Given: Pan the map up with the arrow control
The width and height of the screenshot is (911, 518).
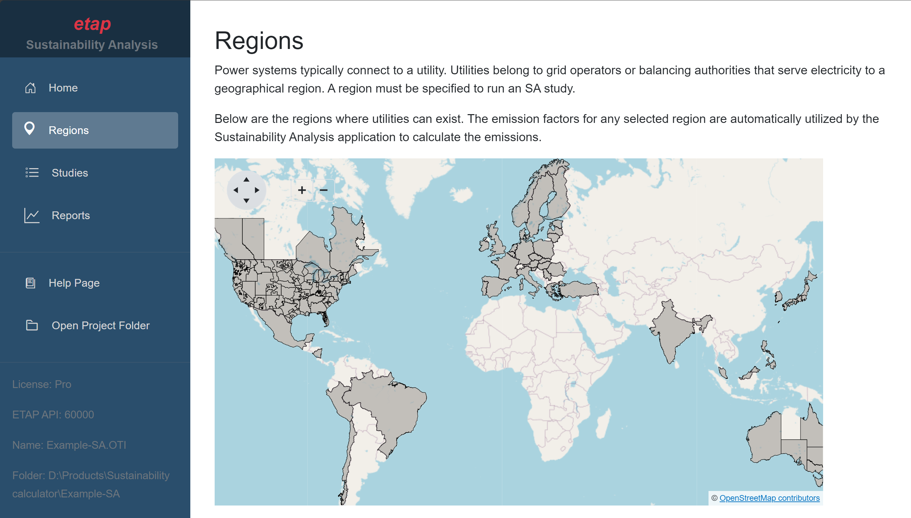Looking at the screenshot, I should coord(246,180).
